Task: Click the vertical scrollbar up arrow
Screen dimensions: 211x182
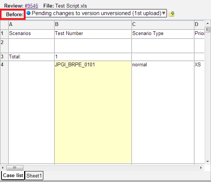Action: (x=208, y=23)
